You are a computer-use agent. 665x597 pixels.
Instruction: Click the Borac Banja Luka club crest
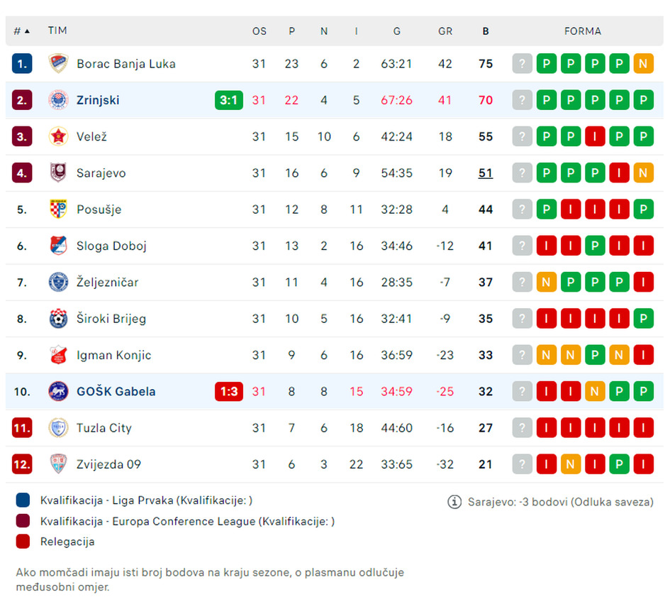pyautogui.click(x=58, y=64)
